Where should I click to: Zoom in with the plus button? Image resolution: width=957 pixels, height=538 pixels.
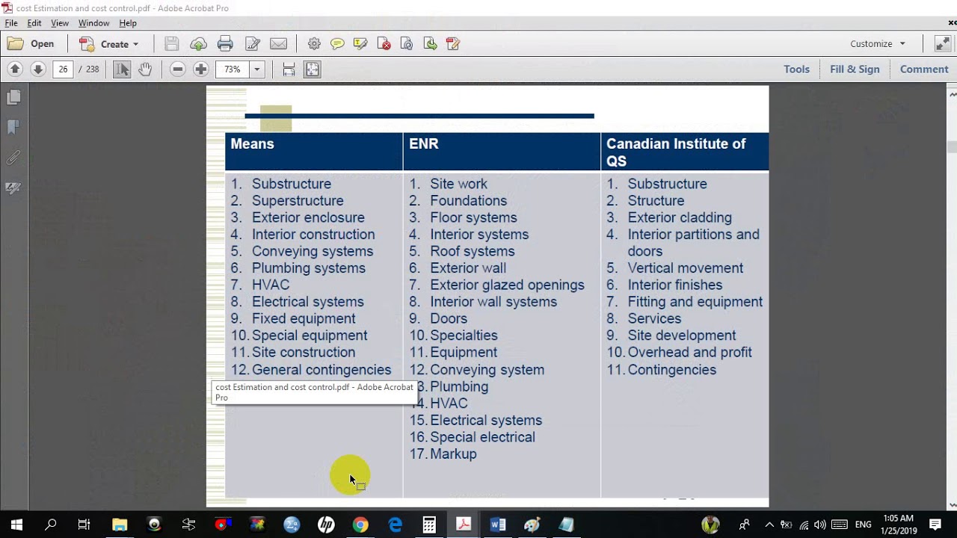click(x=200, y=69)
